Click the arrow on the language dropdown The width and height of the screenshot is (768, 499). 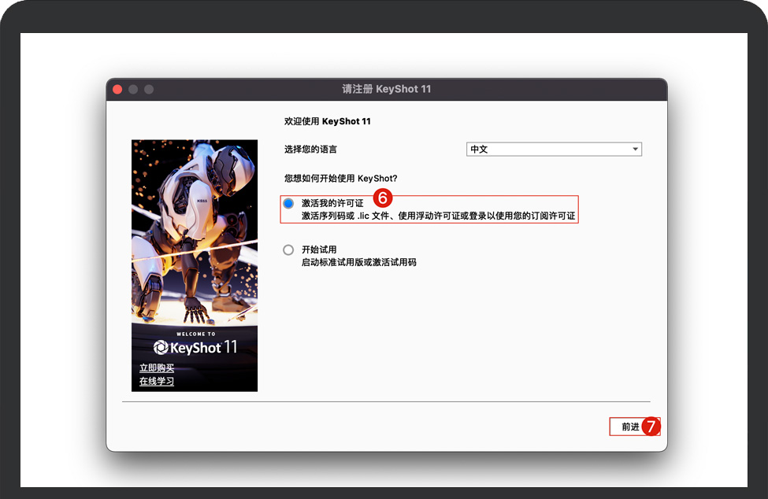click(x=635, y=150)
